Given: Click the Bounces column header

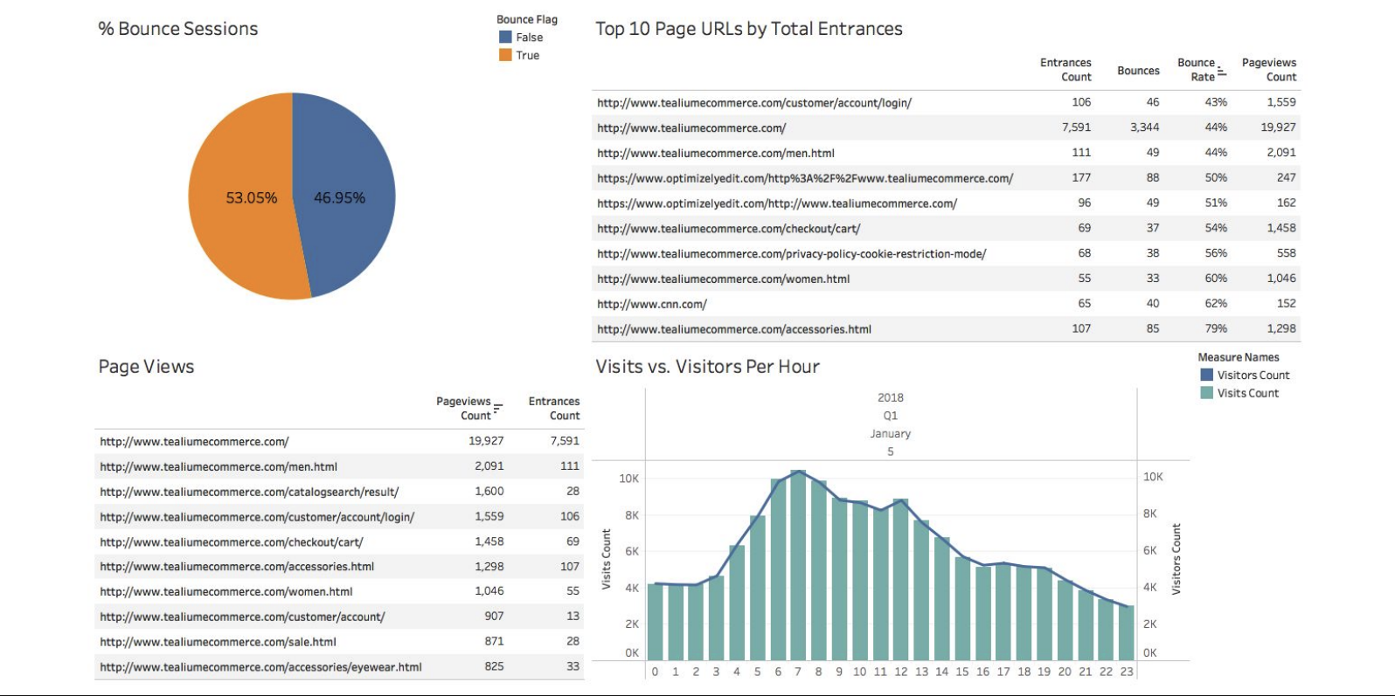Looking at the screenshot, I should (x=1138, y=71).
